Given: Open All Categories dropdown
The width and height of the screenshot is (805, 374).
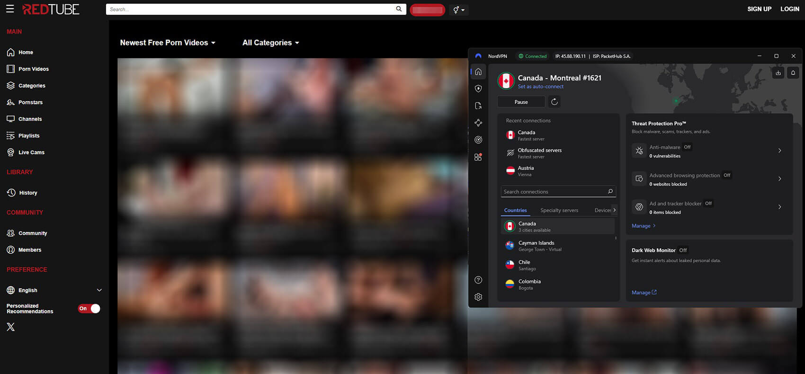Looking at the screenshot, I should [271, 43].
